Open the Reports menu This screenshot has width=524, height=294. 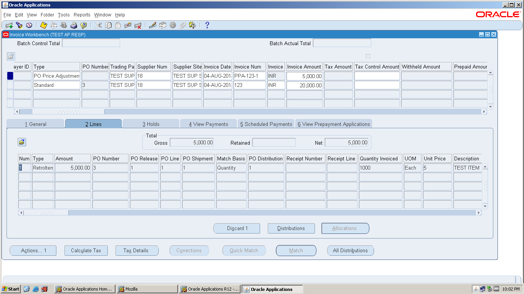pyautogui.click(x=82, y=15)
